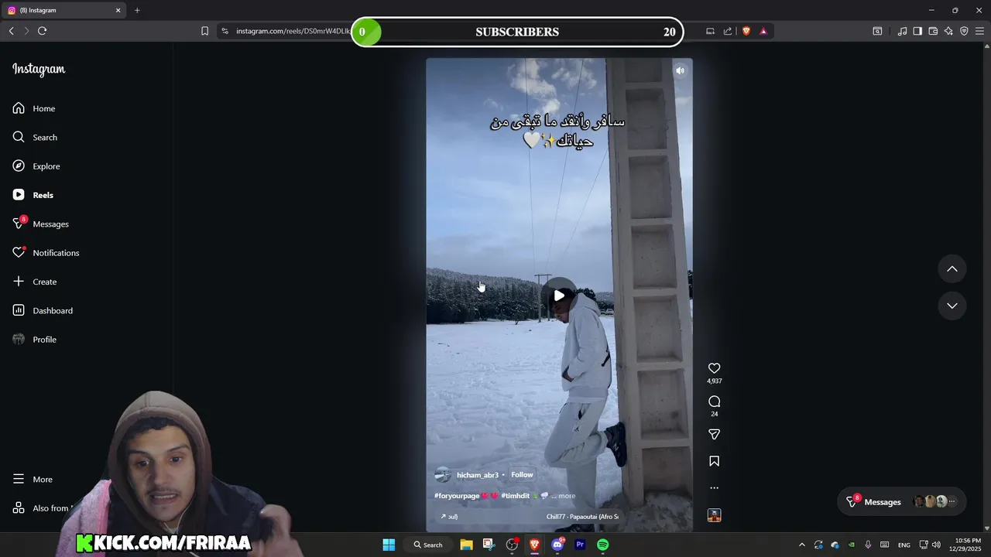Click the Instagram logo
The height and width of the screenshot is (557, 991).
point(39,70)
